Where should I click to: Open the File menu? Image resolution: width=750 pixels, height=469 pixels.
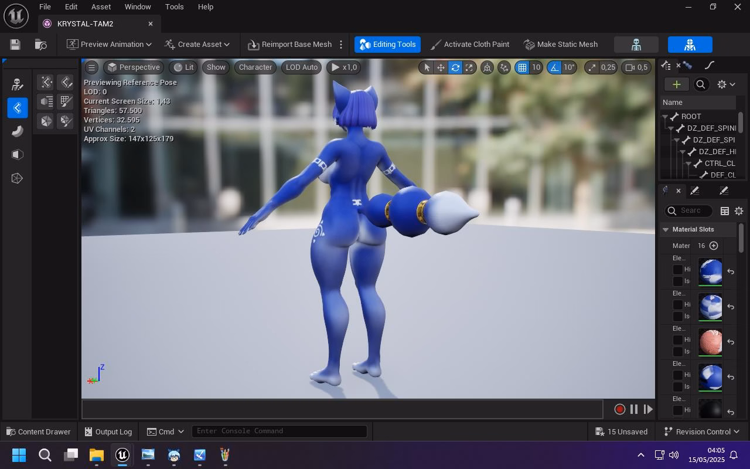pos(45,7)
